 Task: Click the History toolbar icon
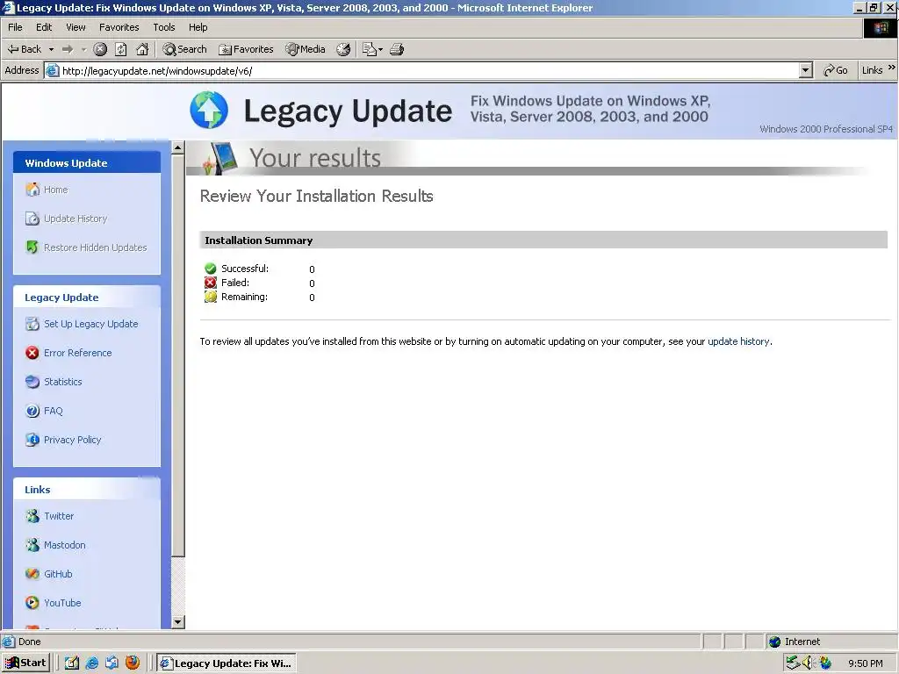[x=343, y=49]
